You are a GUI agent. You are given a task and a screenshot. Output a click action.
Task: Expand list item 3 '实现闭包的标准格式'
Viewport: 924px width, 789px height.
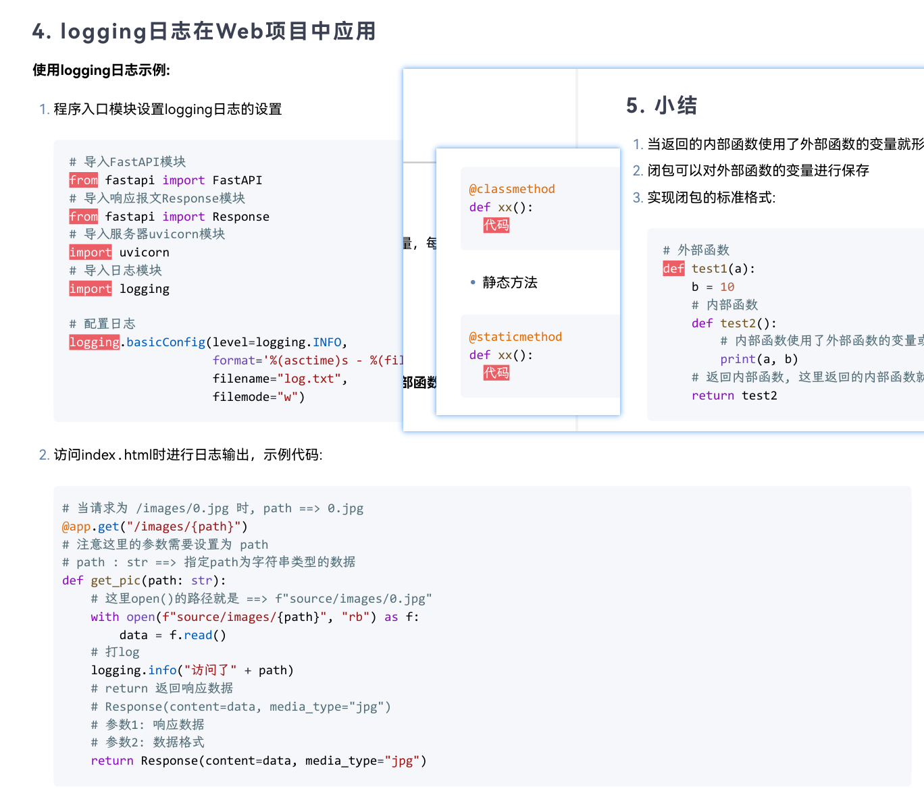709,197
